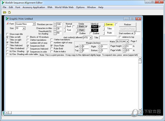
Task: Enable Sequences Italicized
Action: (x=28, y=49)
